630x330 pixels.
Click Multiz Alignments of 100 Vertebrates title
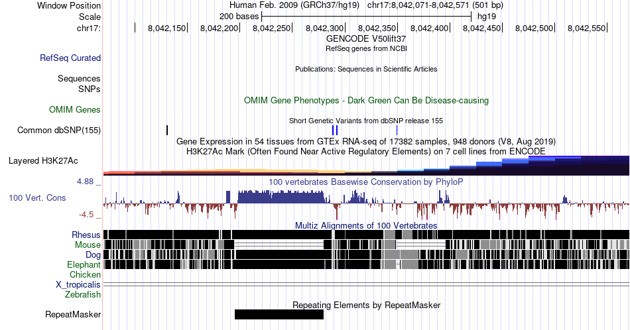point(366,225)
